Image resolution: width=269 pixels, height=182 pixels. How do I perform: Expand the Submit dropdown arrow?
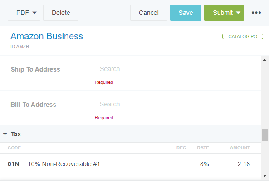pos(238,13)
